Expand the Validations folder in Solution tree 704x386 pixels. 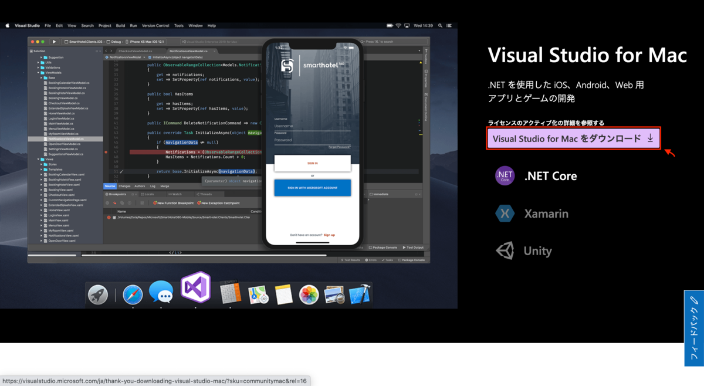(x=39, y=67)
